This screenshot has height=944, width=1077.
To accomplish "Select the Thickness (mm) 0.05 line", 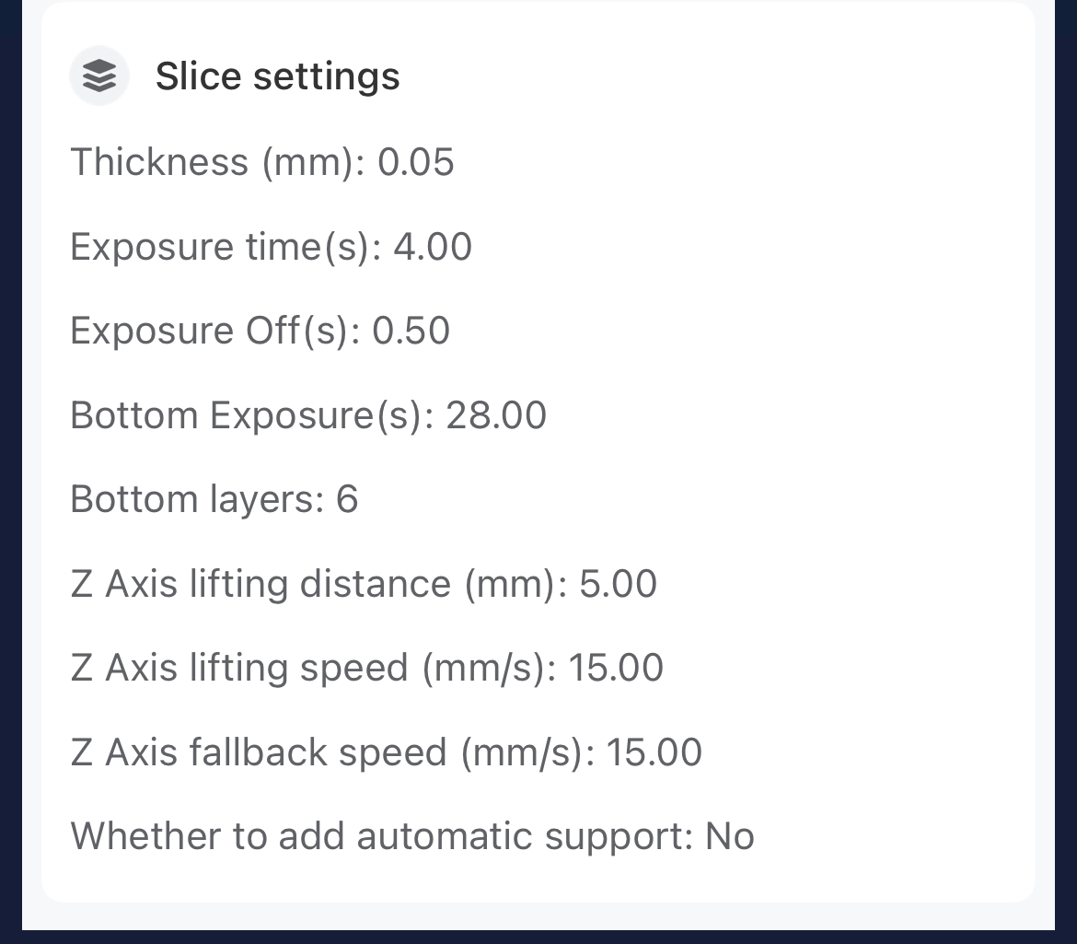I will 262,162.
